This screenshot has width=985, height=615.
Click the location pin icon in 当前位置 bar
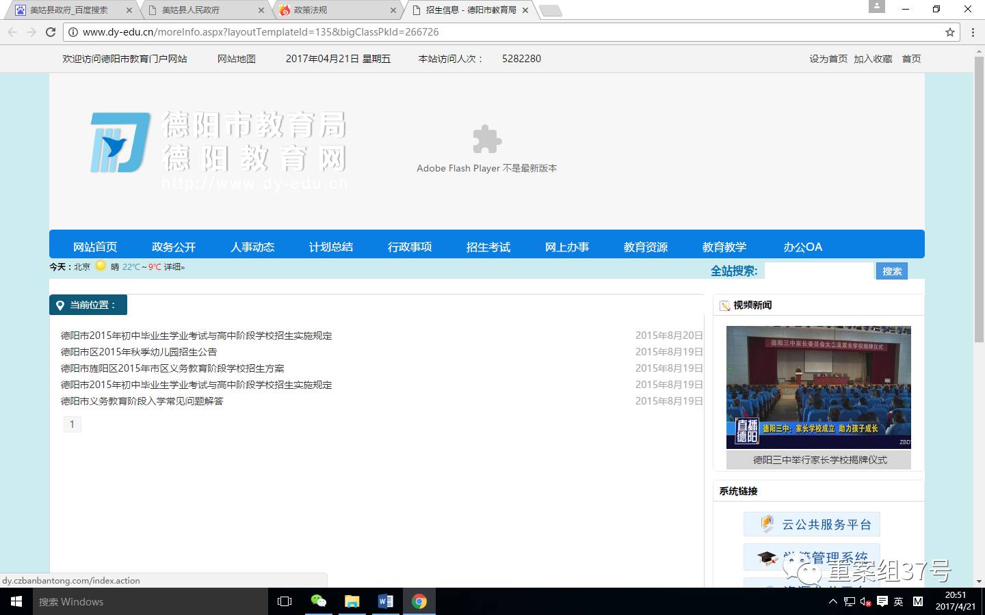(x=60, y=305)
